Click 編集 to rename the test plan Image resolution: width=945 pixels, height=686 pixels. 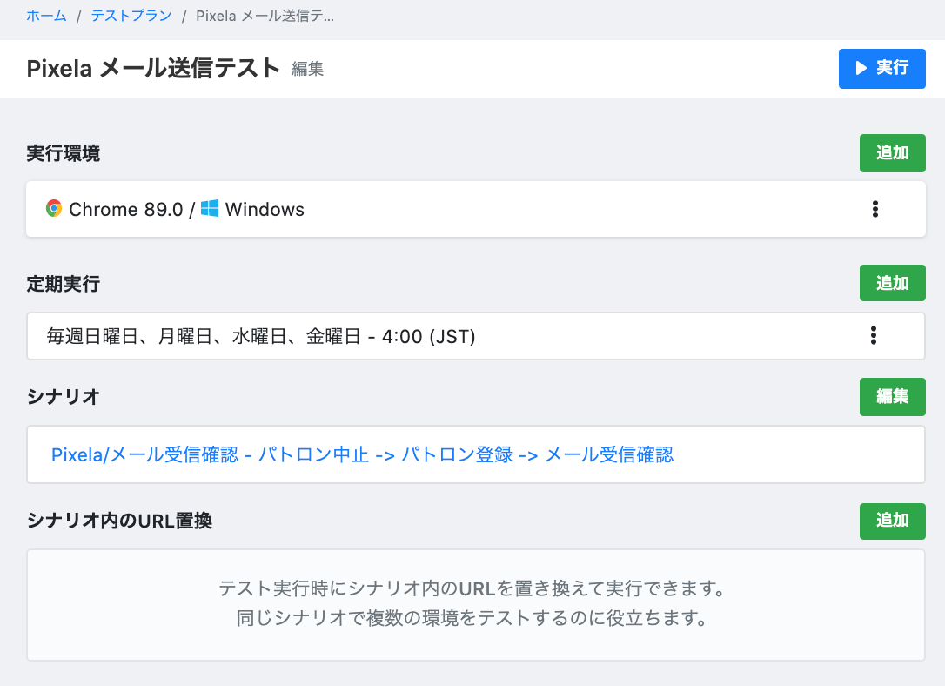[x=309, y=70]
